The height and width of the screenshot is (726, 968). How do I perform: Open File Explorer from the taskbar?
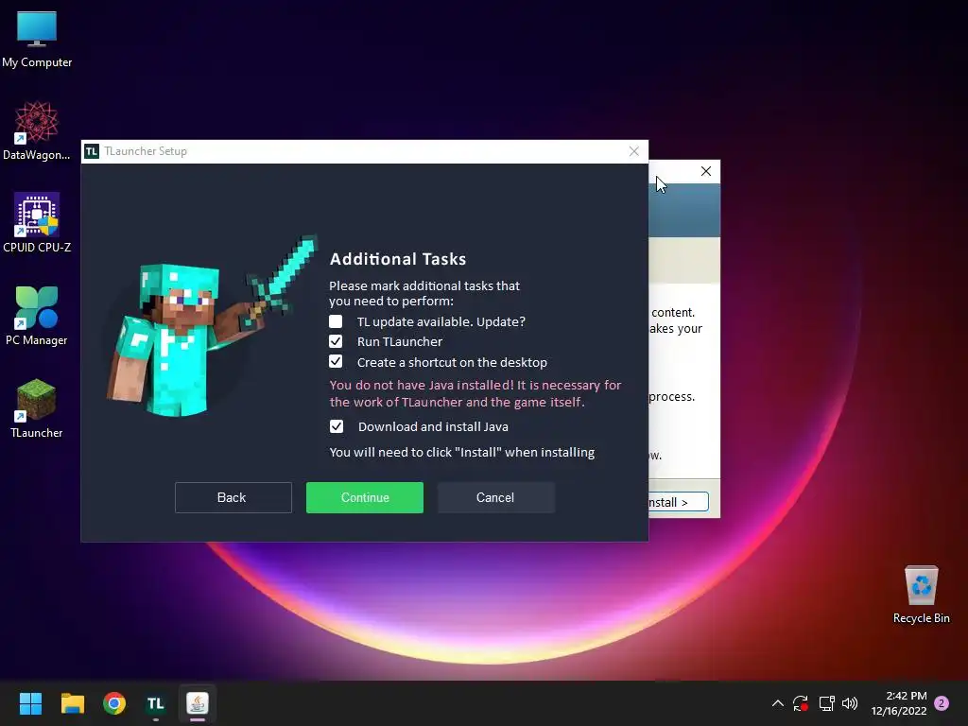click(x=72, y=703)
